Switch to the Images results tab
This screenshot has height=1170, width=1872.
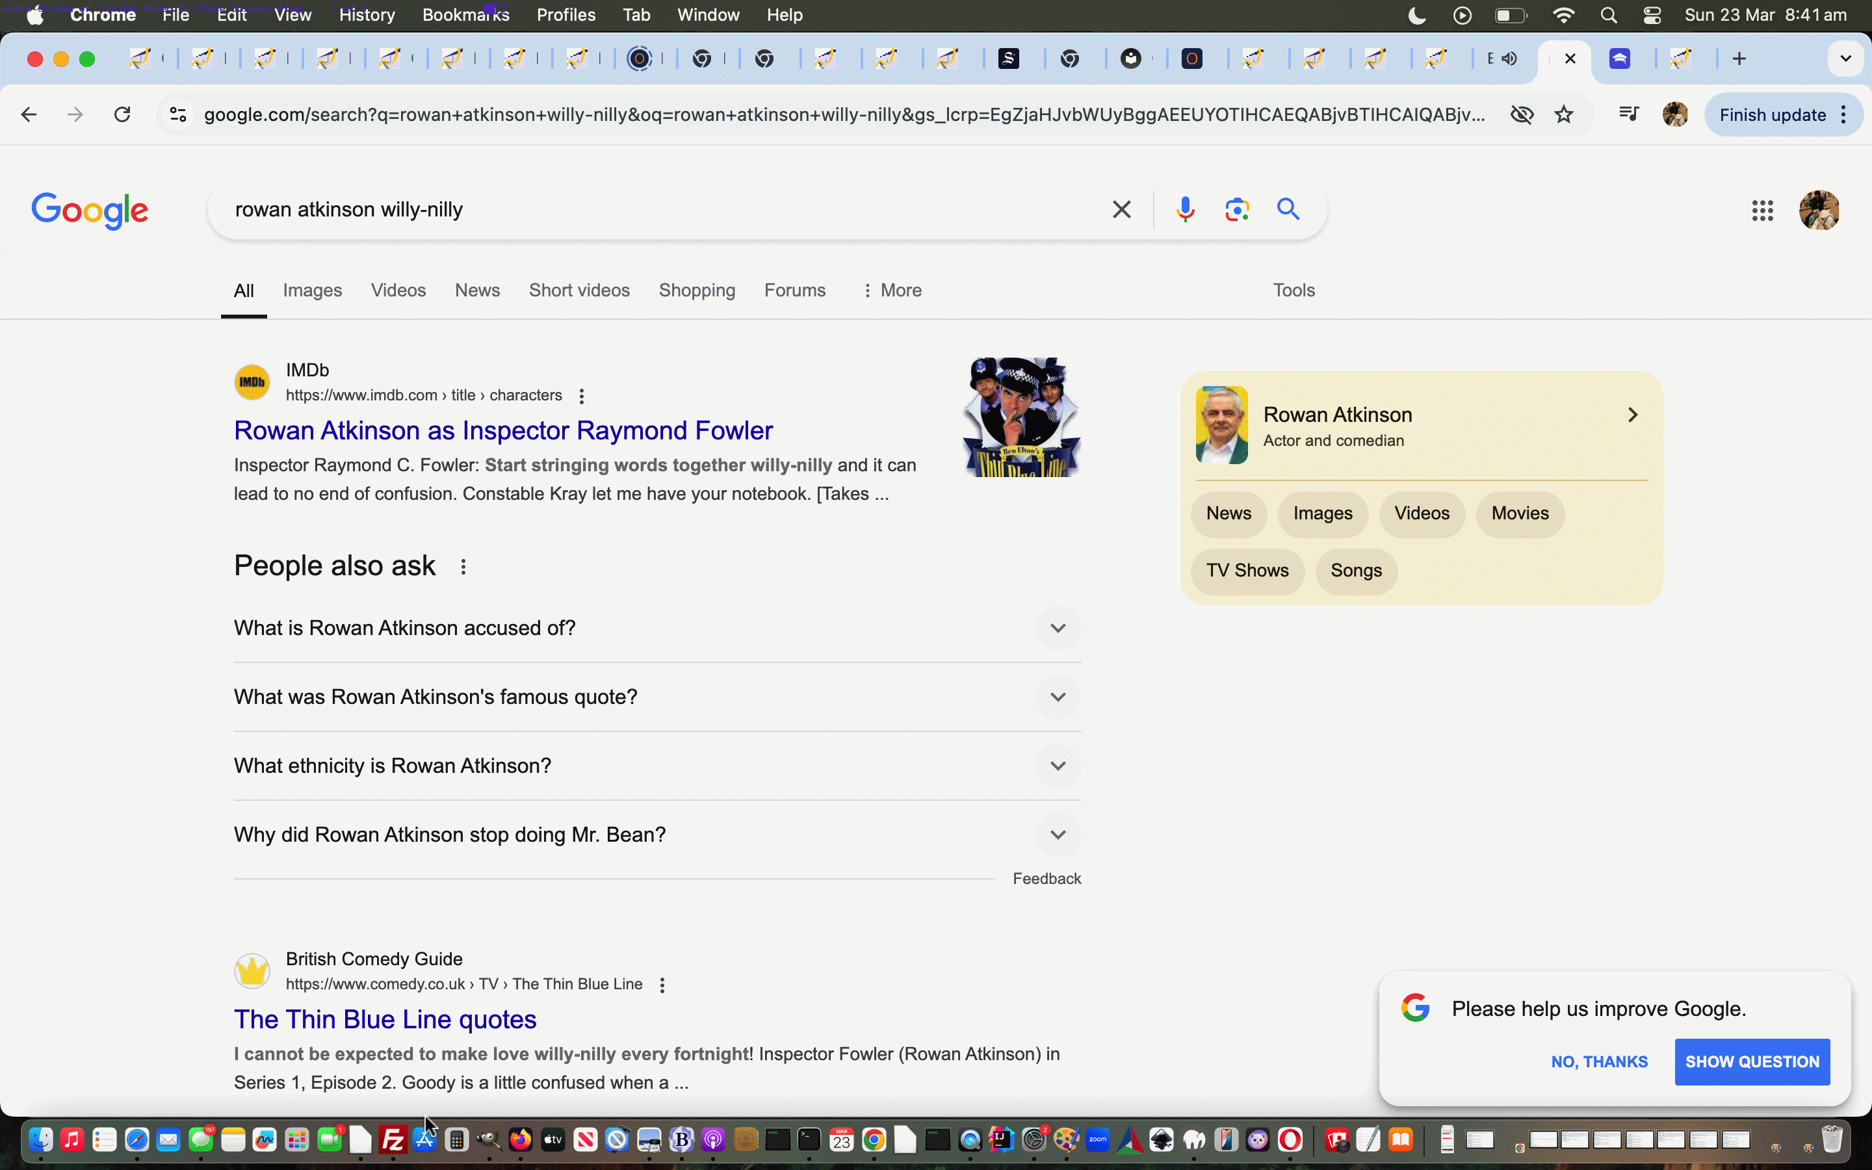[x=312, y=290]
